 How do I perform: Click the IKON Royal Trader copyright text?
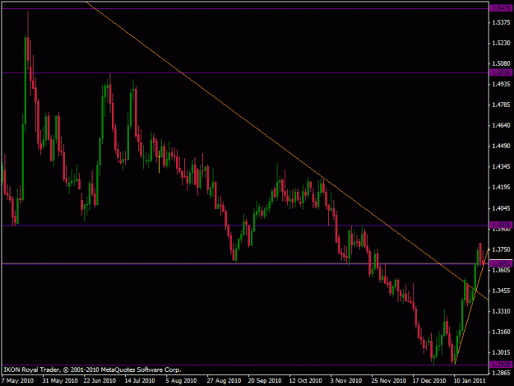coord(92,370)
